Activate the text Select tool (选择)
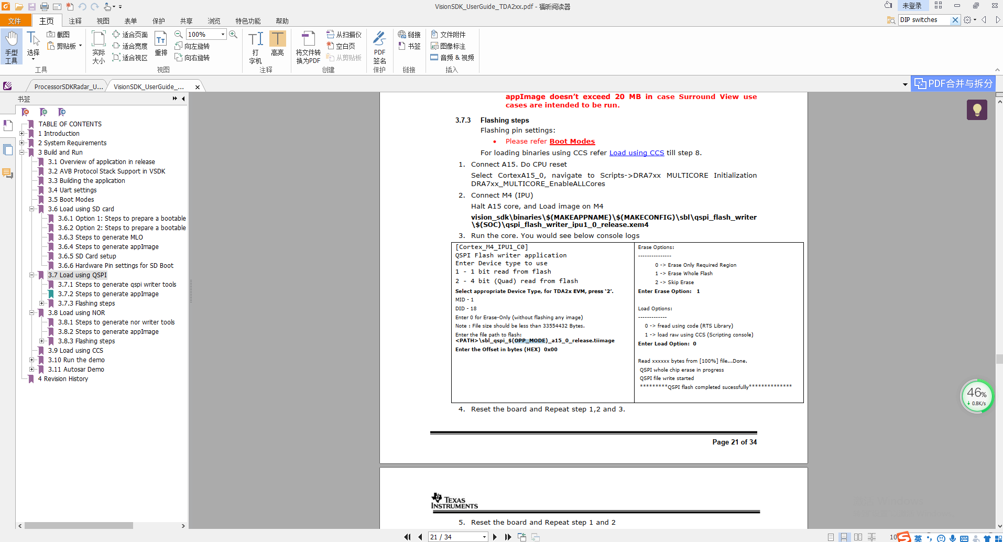1003x542 pixels. coord(33,46)
